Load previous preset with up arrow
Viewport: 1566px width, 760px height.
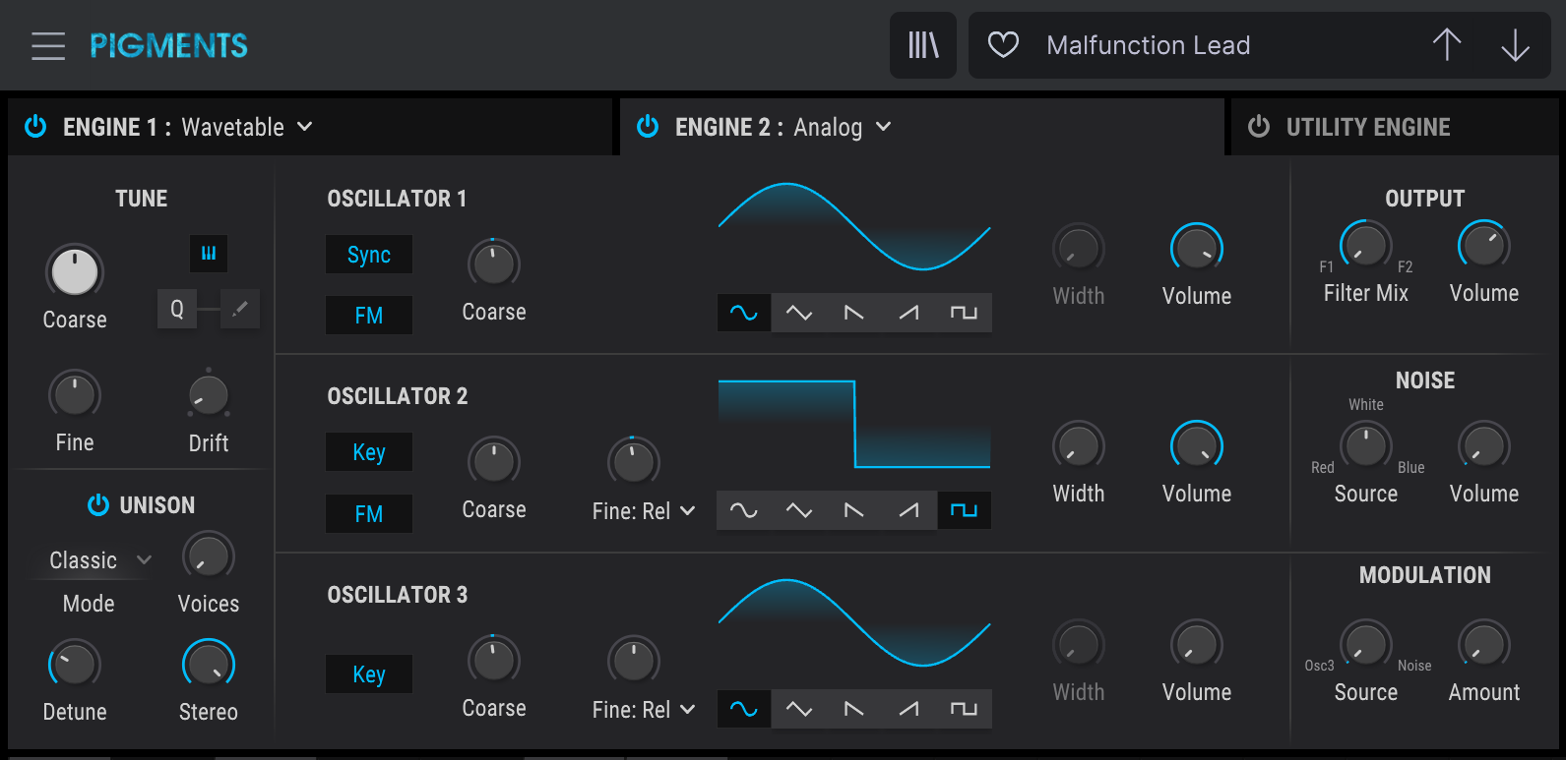[x=1447, y=45]
